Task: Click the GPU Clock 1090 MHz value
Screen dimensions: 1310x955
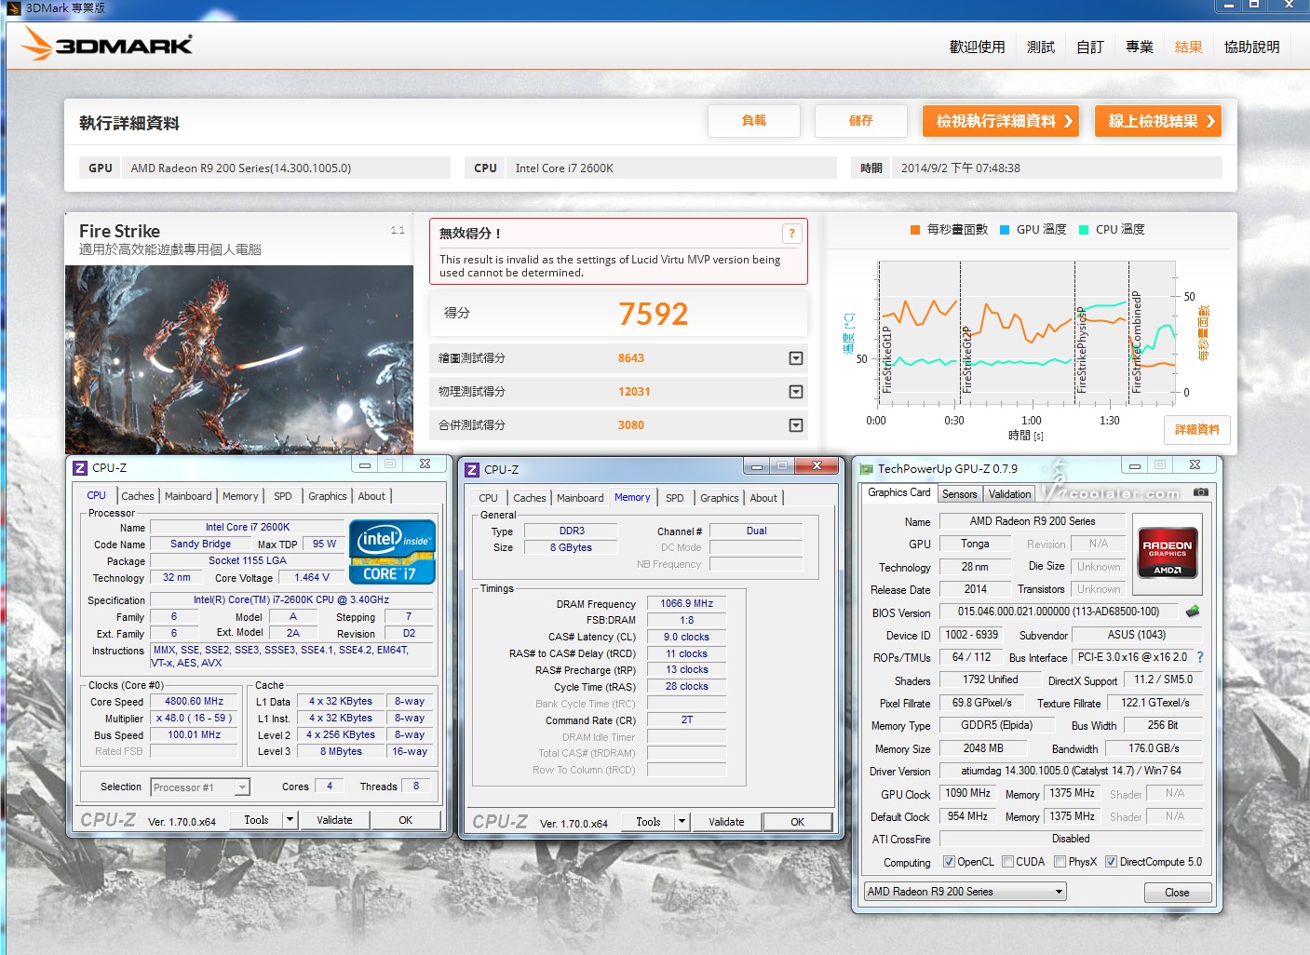Action: click(x=968, y=793)
